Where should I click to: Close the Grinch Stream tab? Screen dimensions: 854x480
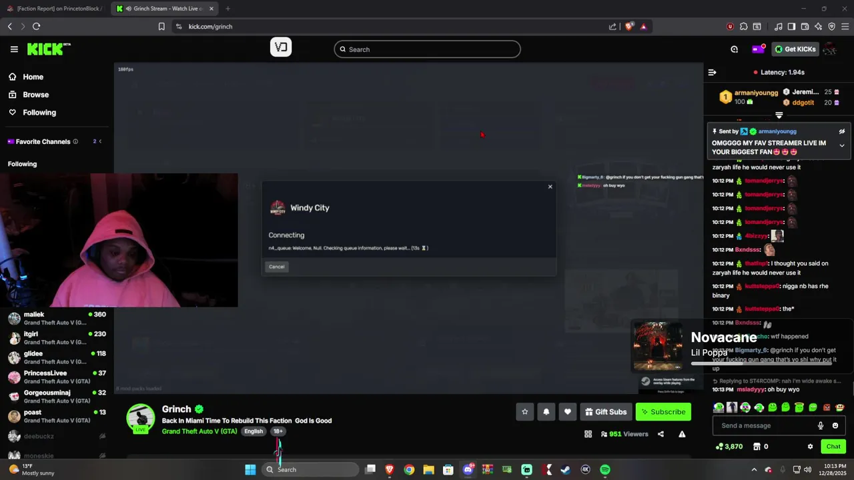click(x=211, y=9)
